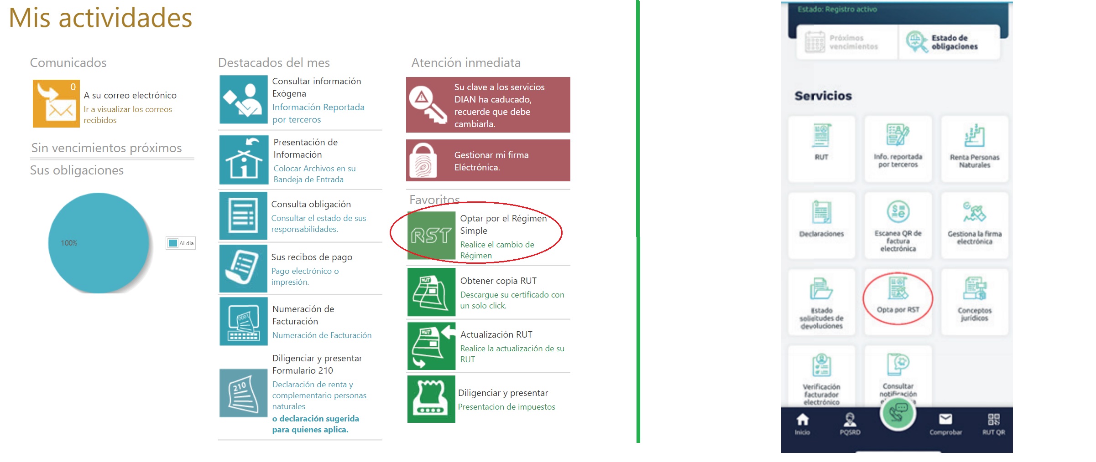The height and width of the screenshot is (462, 1096).
Task: Click the green RST regime icon
Action: 431,235
